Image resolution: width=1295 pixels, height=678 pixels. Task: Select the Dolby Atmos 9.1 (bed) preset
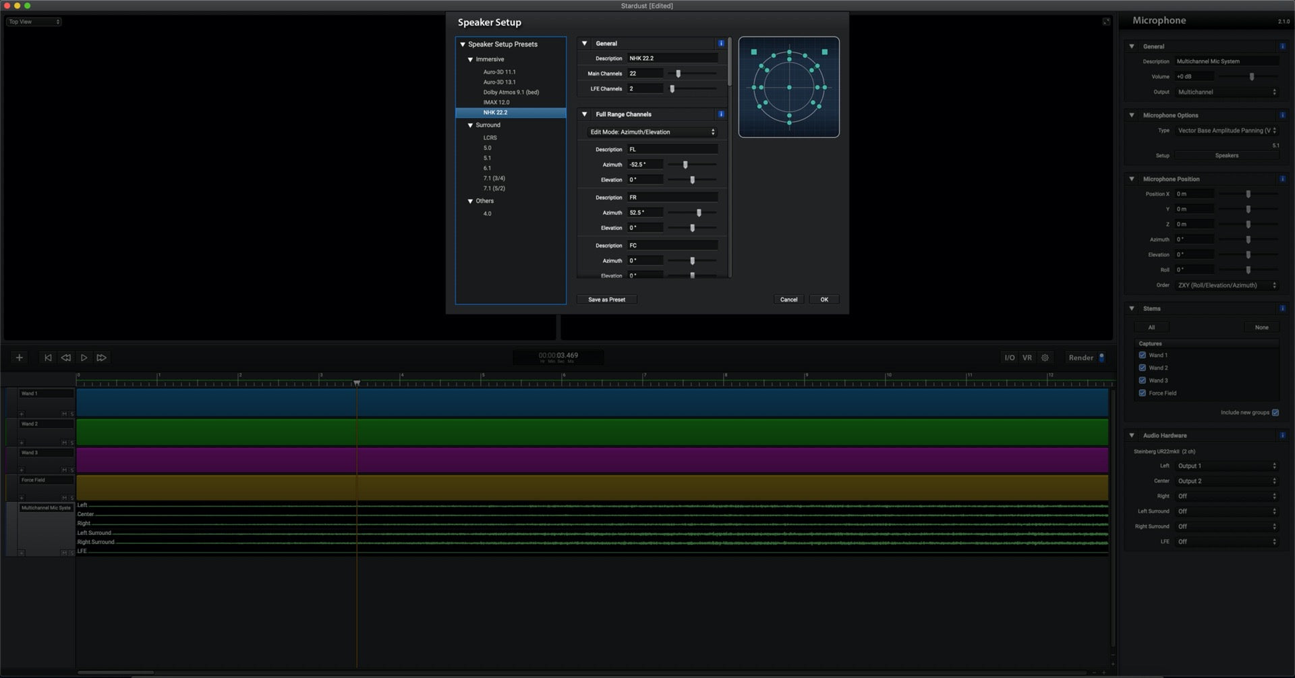[x=511, y=92]
